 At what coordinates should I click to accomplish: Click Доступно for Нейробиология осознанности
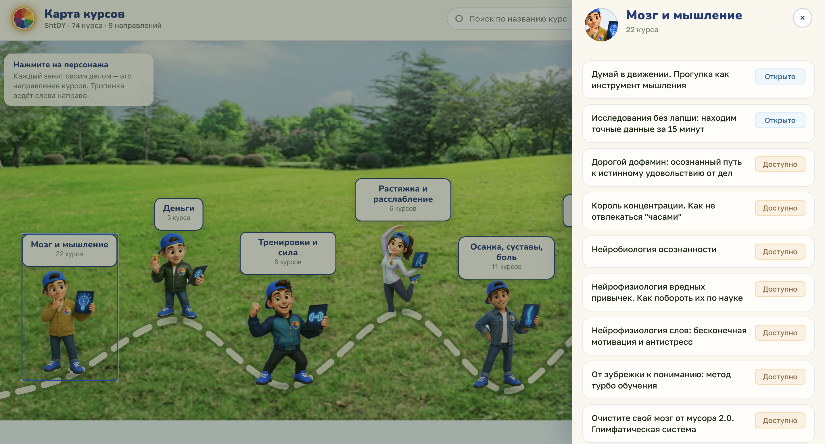(x=780, y=252)
